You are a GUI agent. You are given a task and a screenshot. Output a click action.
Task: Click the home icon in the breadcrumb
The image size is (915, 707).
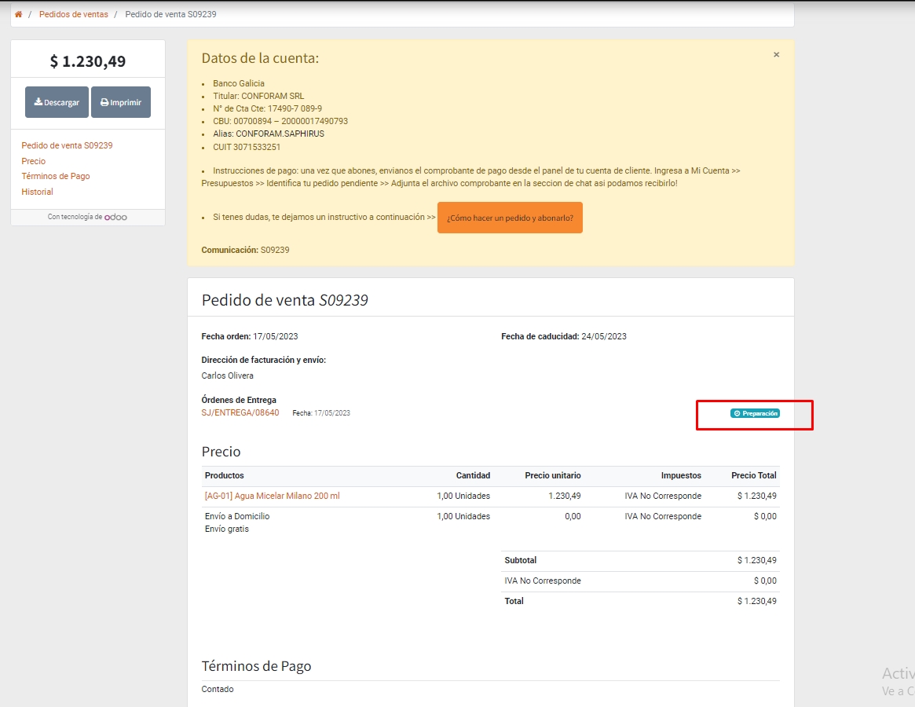18,15
